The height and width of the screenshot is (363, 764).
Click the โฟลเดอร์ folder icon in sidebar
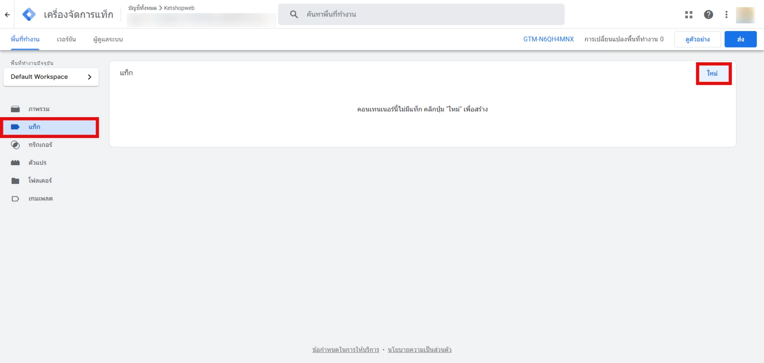[x=15, y=181]
